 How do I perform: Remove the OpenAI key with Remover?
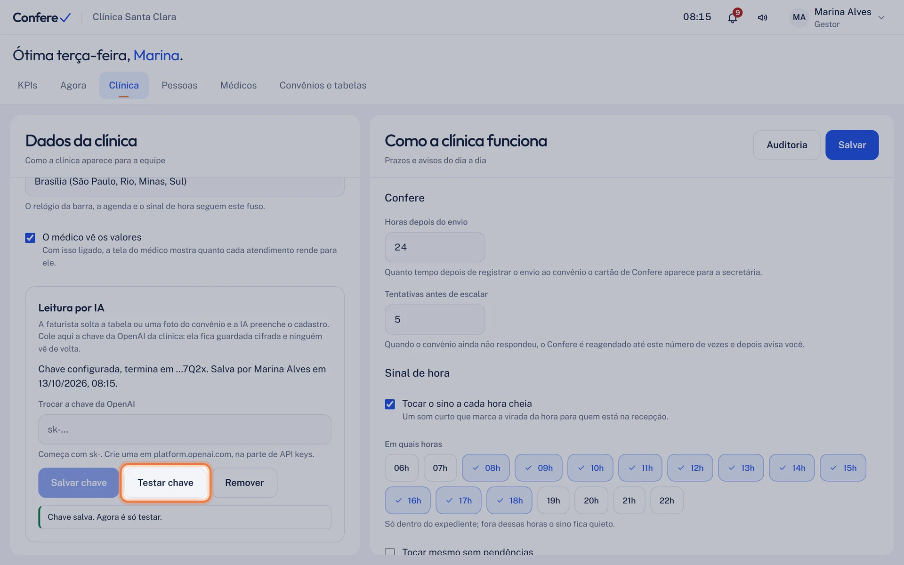coord(244,483)
